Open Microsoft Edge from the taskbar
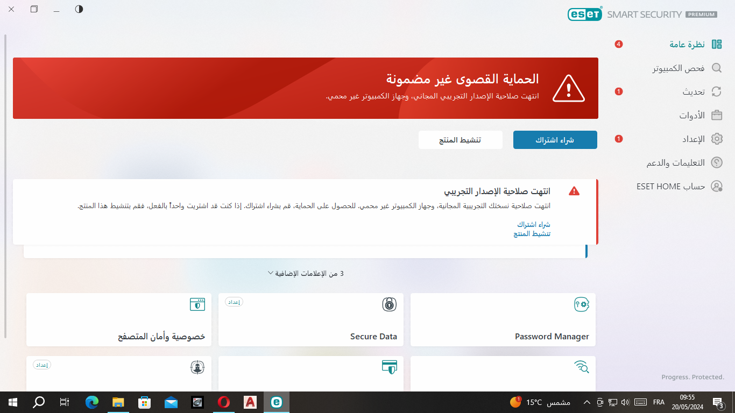 pos(92,402)
